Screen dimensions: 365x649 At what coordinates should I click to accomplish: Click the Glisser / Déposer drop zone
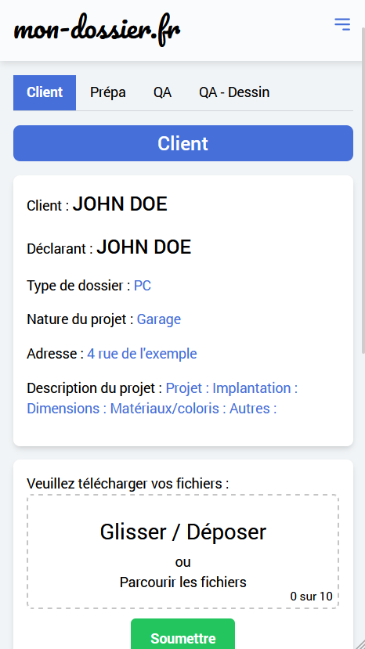182,551
